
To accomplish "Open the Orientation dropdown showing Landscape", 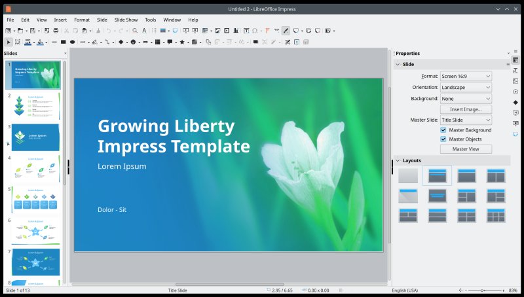I will (466, 87).
